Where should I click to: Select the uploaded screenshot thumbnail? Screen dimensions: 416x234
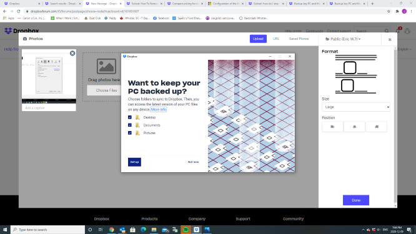(x=49, y=77)
